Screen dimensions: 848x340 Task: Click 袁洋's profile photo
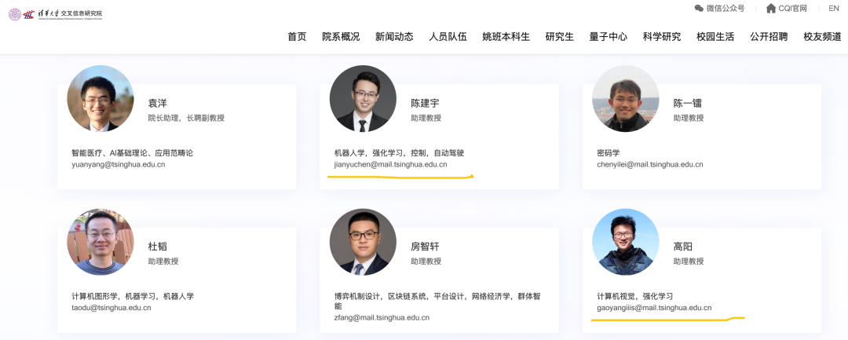[101, 99]
